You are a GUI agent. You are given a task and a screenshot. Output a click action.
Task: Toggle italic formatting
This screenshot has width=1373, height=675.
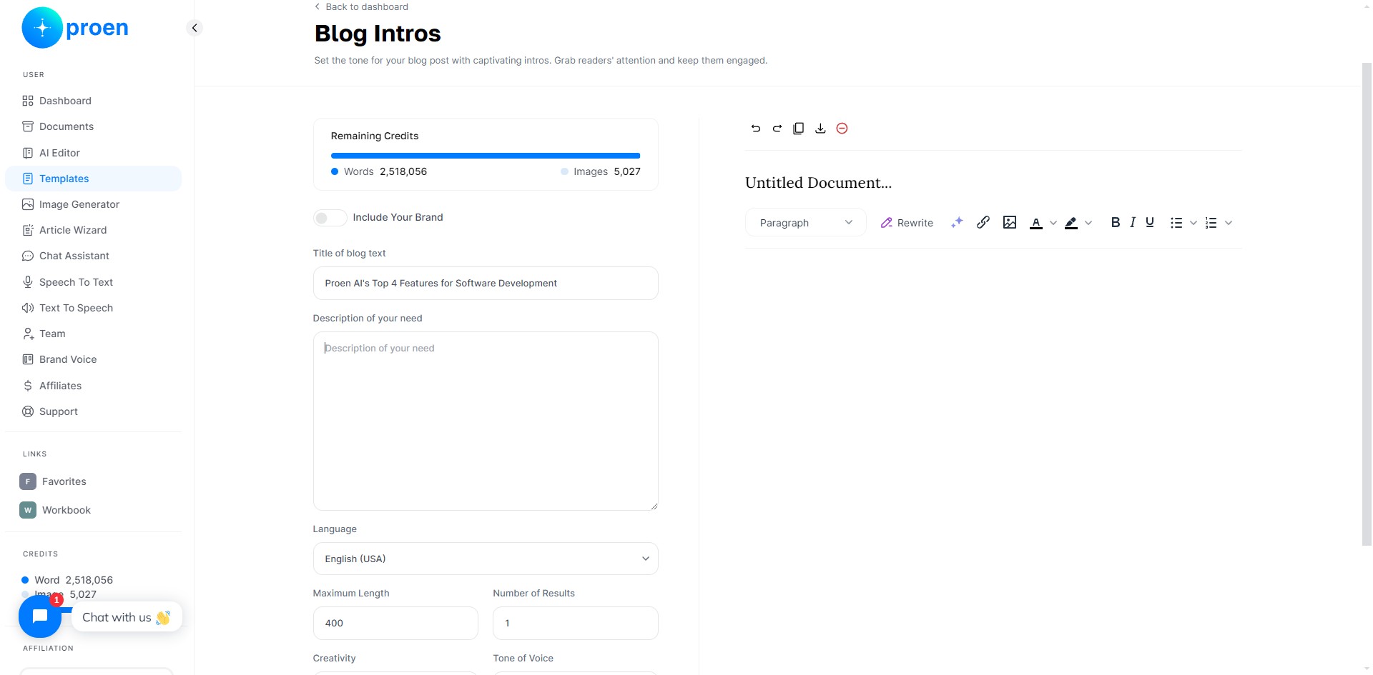(x=1133, y=222)
